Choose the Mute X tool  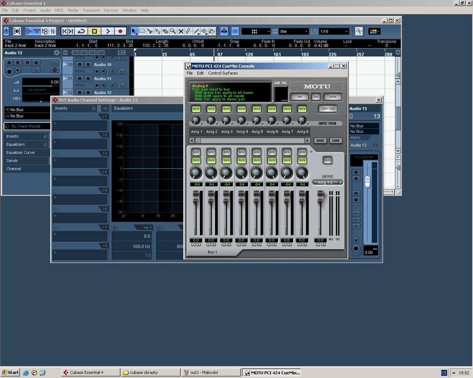pos(181,31)
